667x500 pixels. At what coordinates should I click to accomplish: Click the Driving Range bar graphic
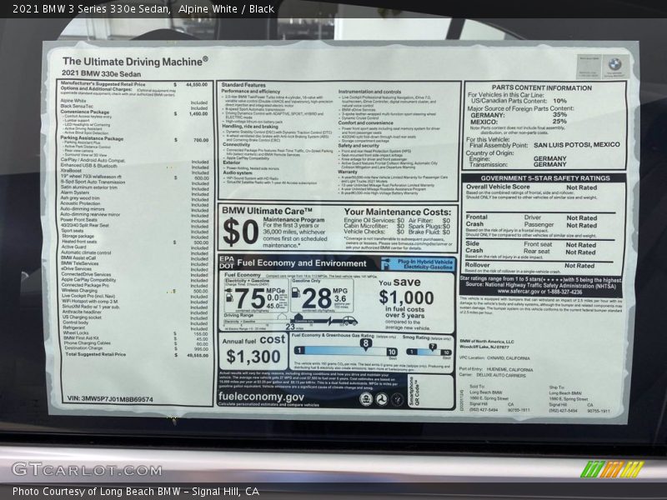tap(291, 322)
